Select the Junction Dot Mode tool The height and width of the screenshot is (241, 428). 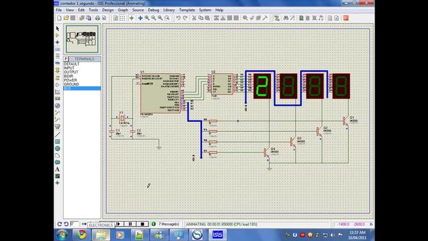tap(58, 42)
